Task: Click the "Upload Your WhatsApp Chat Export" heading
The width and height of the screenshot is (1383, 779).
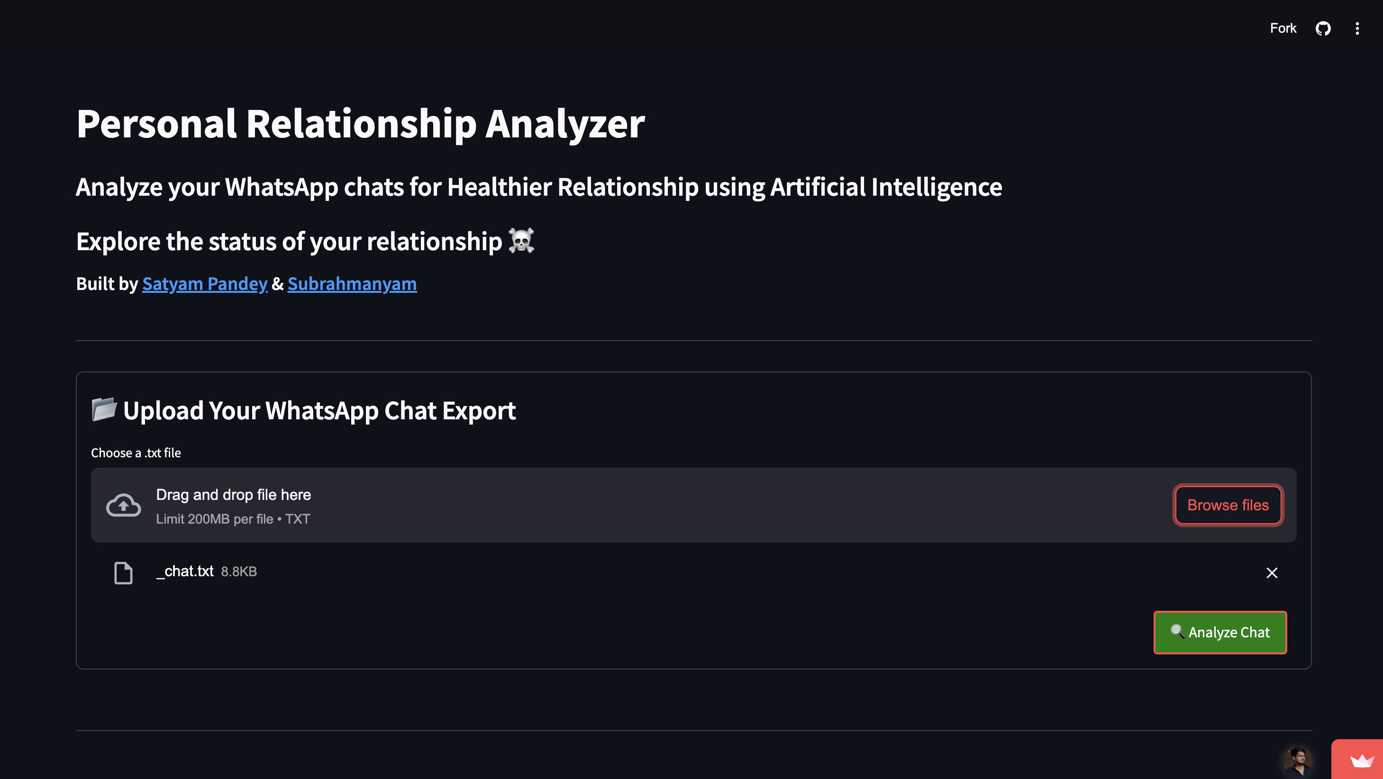Action: pyautogui.click(x=319, y=411)
